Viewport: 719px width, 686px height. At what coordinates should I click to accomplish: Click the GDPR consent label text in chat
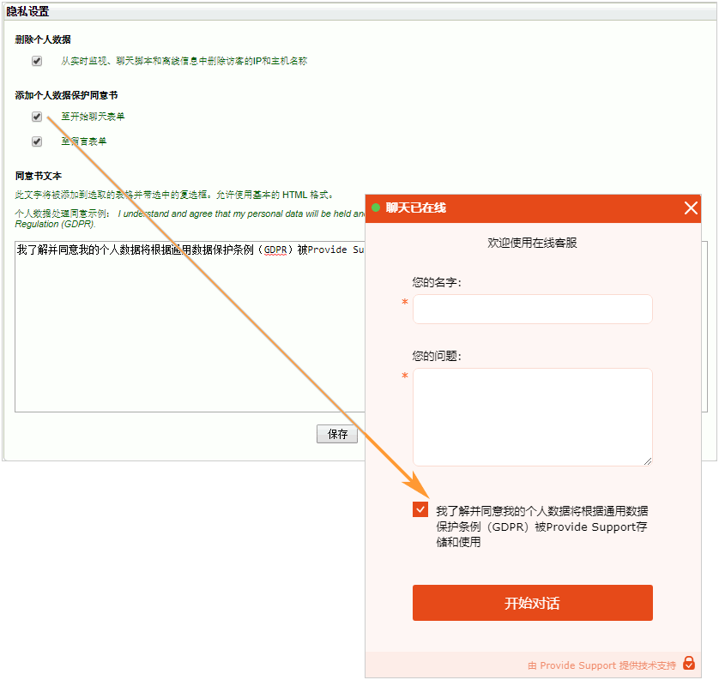coord(542,526)
